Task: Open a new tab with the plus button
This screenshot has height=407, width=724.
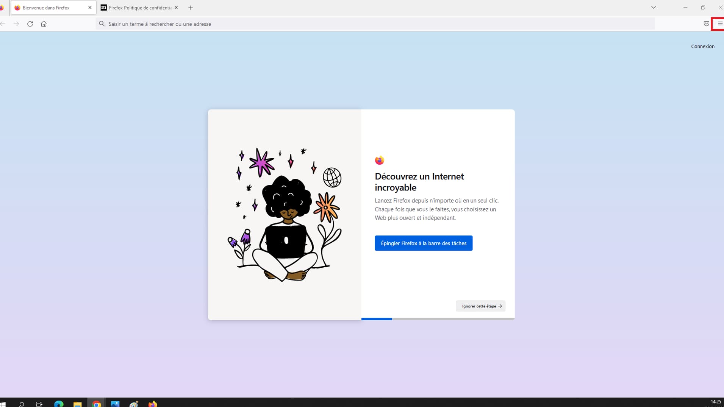Action: (x=191, y=8)
